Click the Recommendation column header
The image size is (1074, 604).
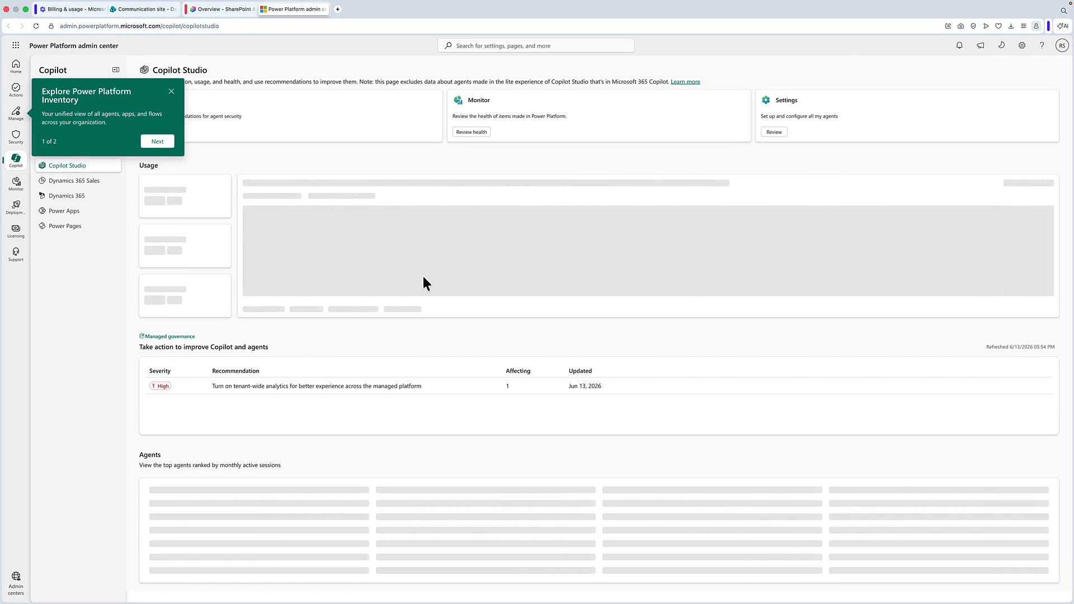pos(235,371)
